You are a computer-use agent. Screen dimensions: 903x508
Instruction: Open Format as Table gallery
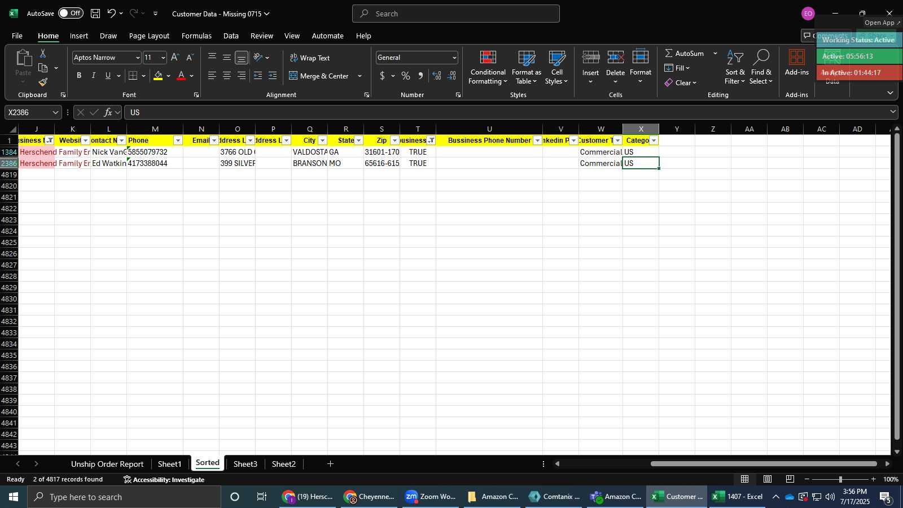point(526,68)
